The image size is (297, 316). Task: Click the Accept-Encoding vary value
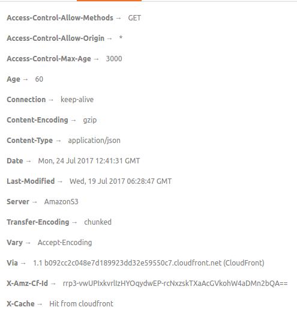pyautogui.click(x=65, y=243)
